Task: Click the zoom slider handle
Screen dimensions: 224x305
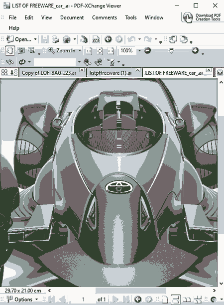Action: [171, 51]
